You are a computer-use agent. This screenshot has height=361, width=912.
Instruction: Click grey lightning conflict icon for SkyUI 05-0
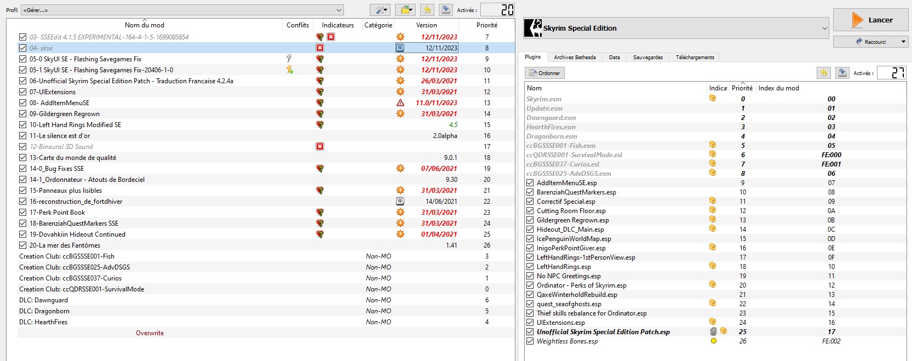[x=289, y=59]
